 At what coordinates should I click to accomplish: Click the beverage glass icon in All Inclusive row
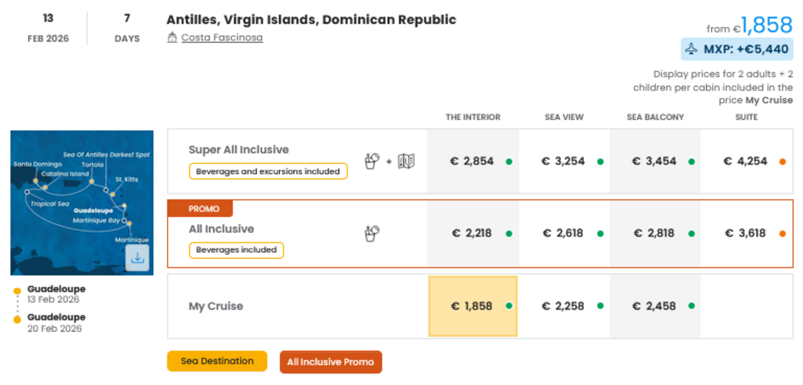pyautogui.click(x=371, y=233)
